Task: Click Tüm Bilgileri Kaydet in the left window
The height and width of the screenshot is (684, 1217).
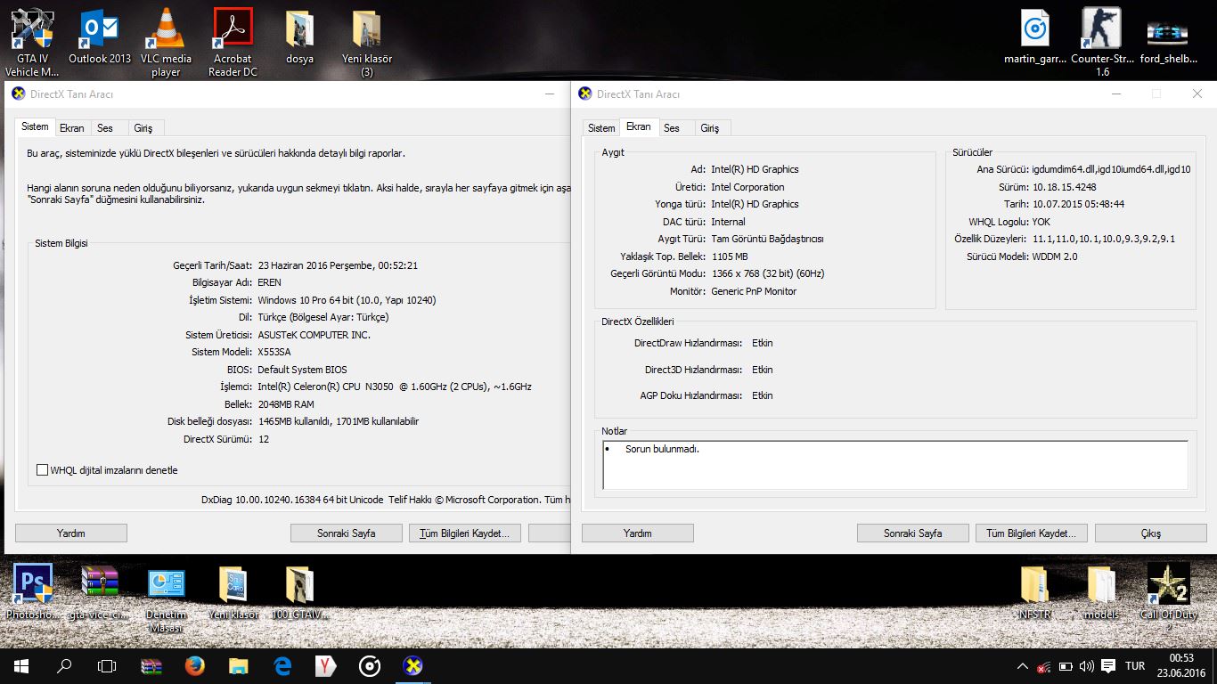Action: 464,533
